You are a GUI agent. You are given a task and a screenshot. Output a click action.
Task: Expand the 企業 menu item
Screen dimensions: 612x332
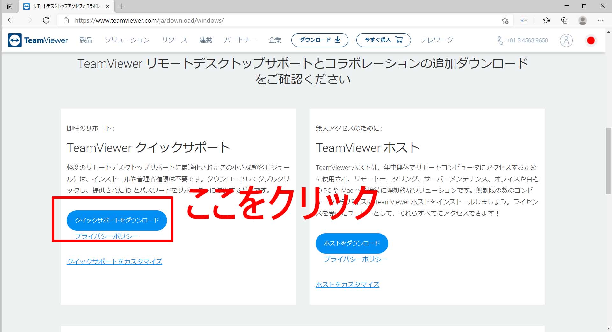click(x=275, y=40)
